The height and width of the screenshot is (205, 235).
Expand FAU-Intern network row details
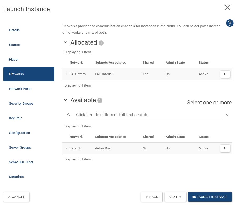click(66, 74)
